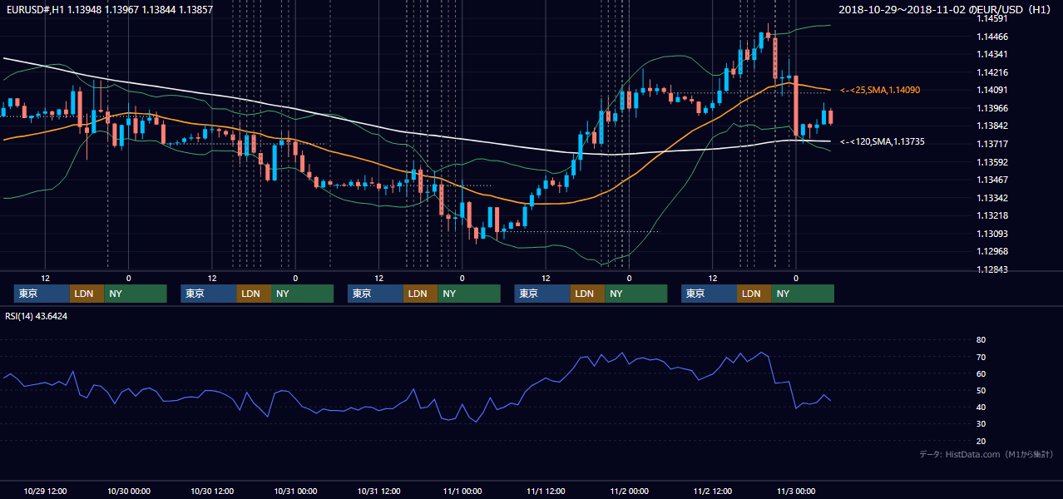Click the RSI scale value 60
This screenshot has width=1063, height=499.
click(x=981, y=373)
